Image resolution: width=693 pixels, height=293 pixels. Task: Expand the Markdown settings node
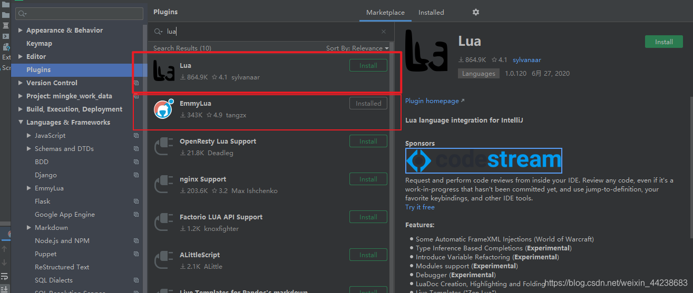pyautogui.click(x=29, y=228)
